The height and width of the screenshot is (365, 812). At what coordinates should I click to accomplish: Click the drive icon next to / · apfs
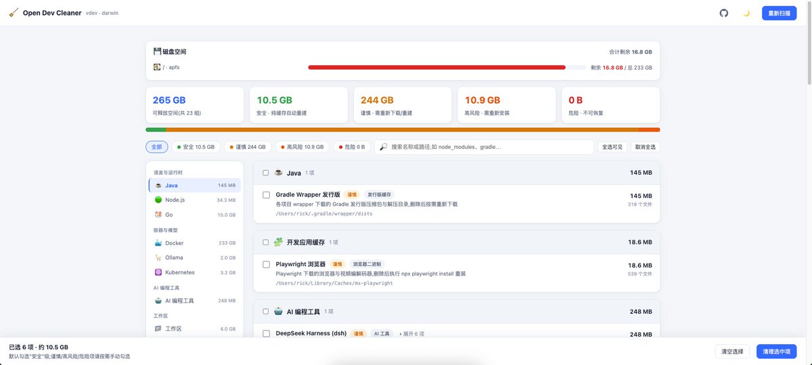(157, 67)
